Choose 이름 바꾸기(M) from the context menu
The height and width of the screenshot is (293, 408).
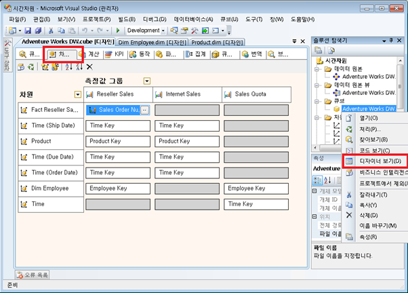375,226
